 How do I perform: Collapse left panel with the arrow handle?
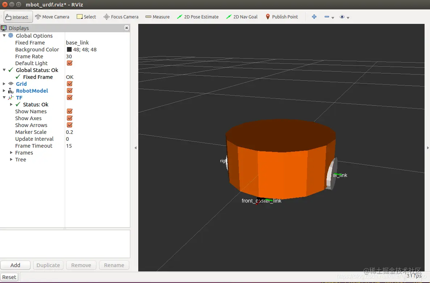[x=135, y=148]
